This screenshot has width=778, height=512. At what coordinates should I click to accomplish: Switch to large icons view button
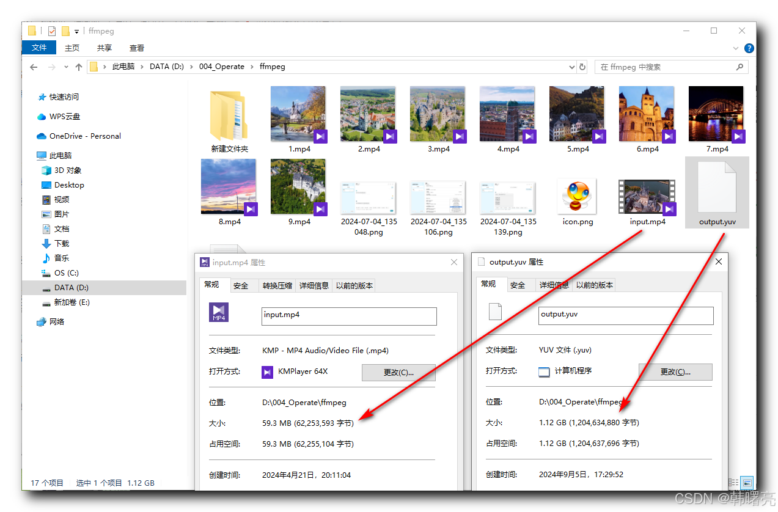747,483
